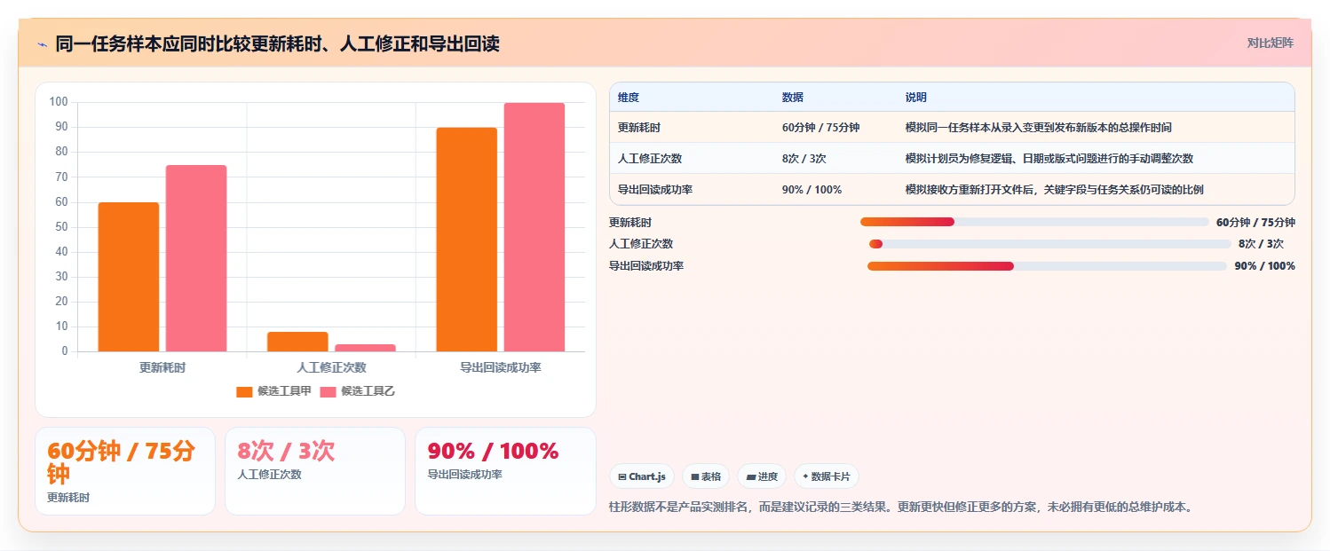The width and height of the screenshot is (1330, 551).
Task: Click the 60分钟 / 75分钟 value right of the progress bar
Action: pyautogui.click(x=1255, y=222)
